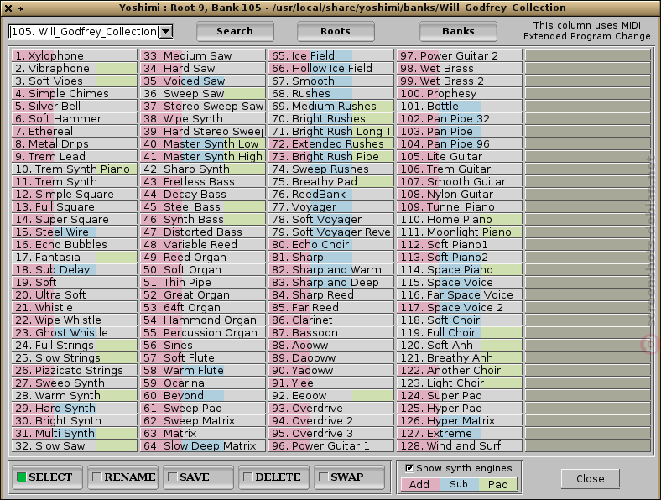Enable the SELECT mode toggle
Viewport: 661px width, 500px height.
click(47, 477)
